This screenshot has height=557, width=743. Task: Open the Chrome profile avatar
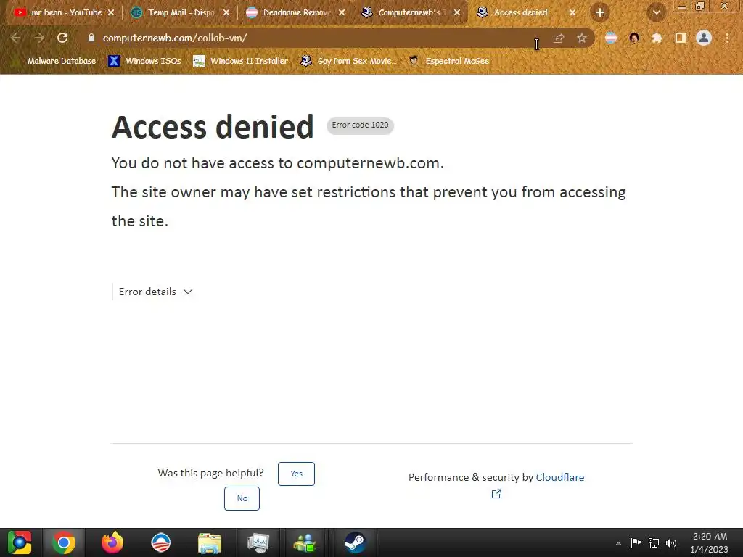tap(704, 38)
